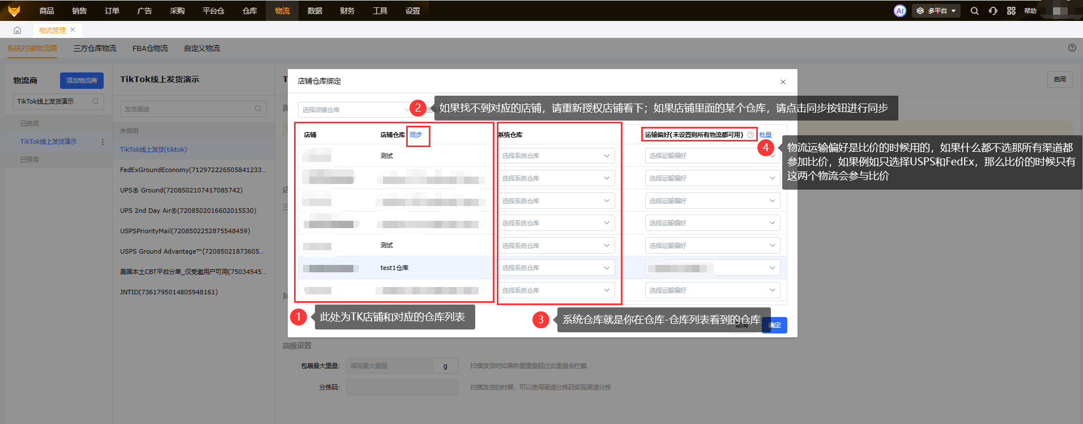Image resolution: width=1083 pixels, height=424 pixels.
Task: Click the search icon in the 发货渠道 box
Action: point(258,109)
